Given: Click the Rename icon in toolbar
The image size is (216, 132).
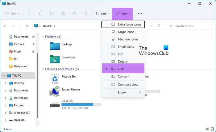Looking at the screenshot, I should pyautogui.click(x=63, y=14).
